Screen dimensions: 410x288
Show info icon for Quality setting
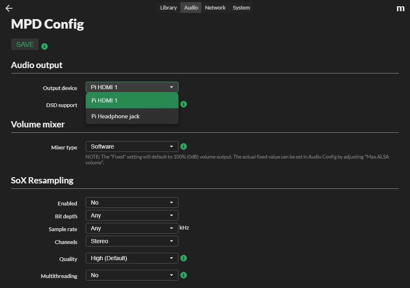point(184,258)
